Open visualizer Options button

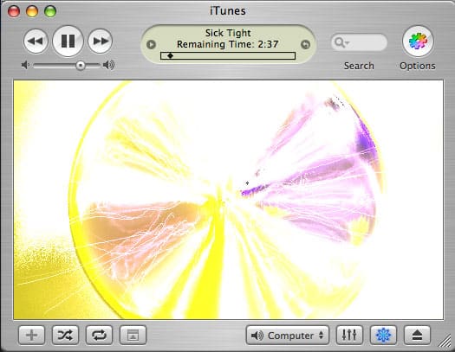coord(418,42)
